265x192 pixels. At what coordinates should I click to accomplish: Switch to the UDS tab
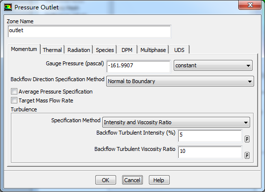tap(179, 50)
